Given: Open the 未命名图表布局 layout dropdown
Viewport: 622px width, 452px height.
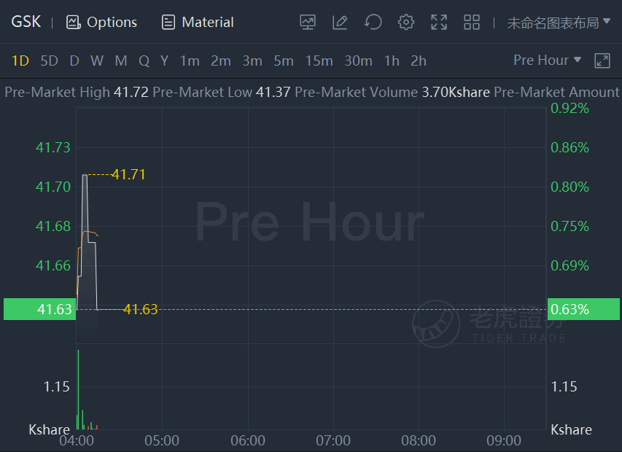Looking at the screenshot, I should 559,23.
